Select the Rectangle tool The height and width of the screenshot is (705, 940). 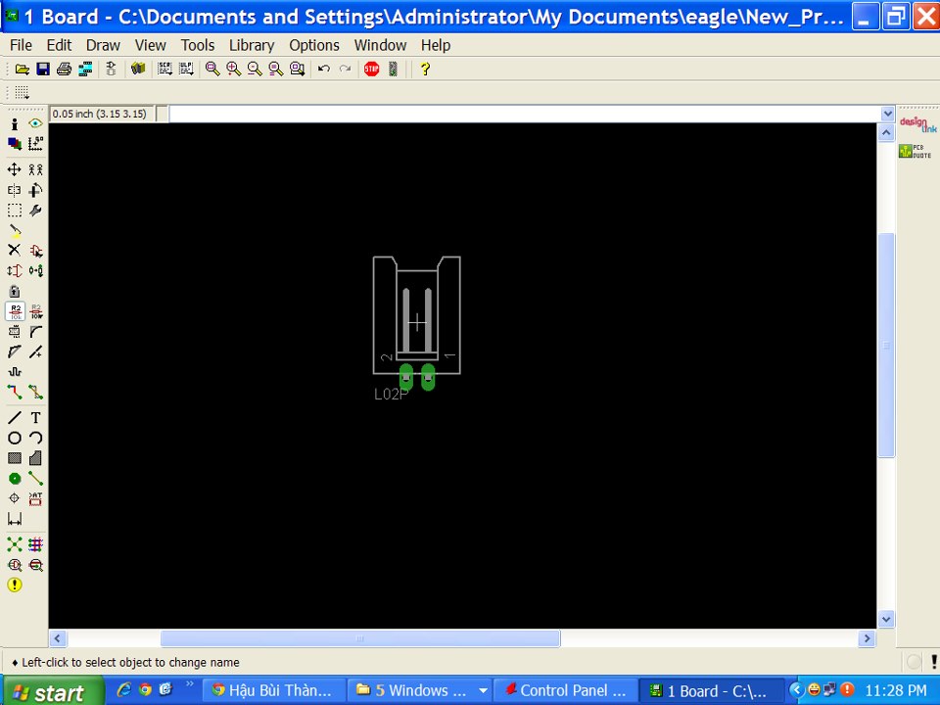point(15,458)
